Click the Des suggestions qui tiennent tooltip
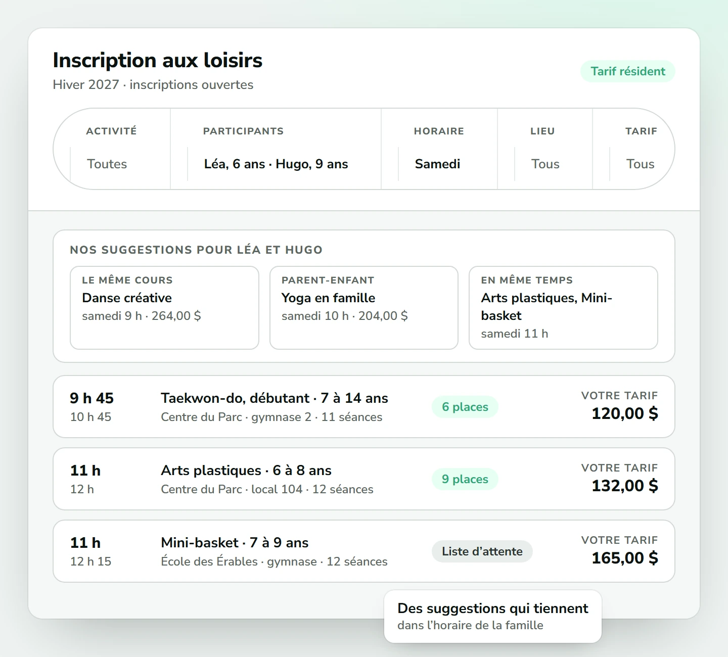This screenshot has width=728, height=657. 493,617
